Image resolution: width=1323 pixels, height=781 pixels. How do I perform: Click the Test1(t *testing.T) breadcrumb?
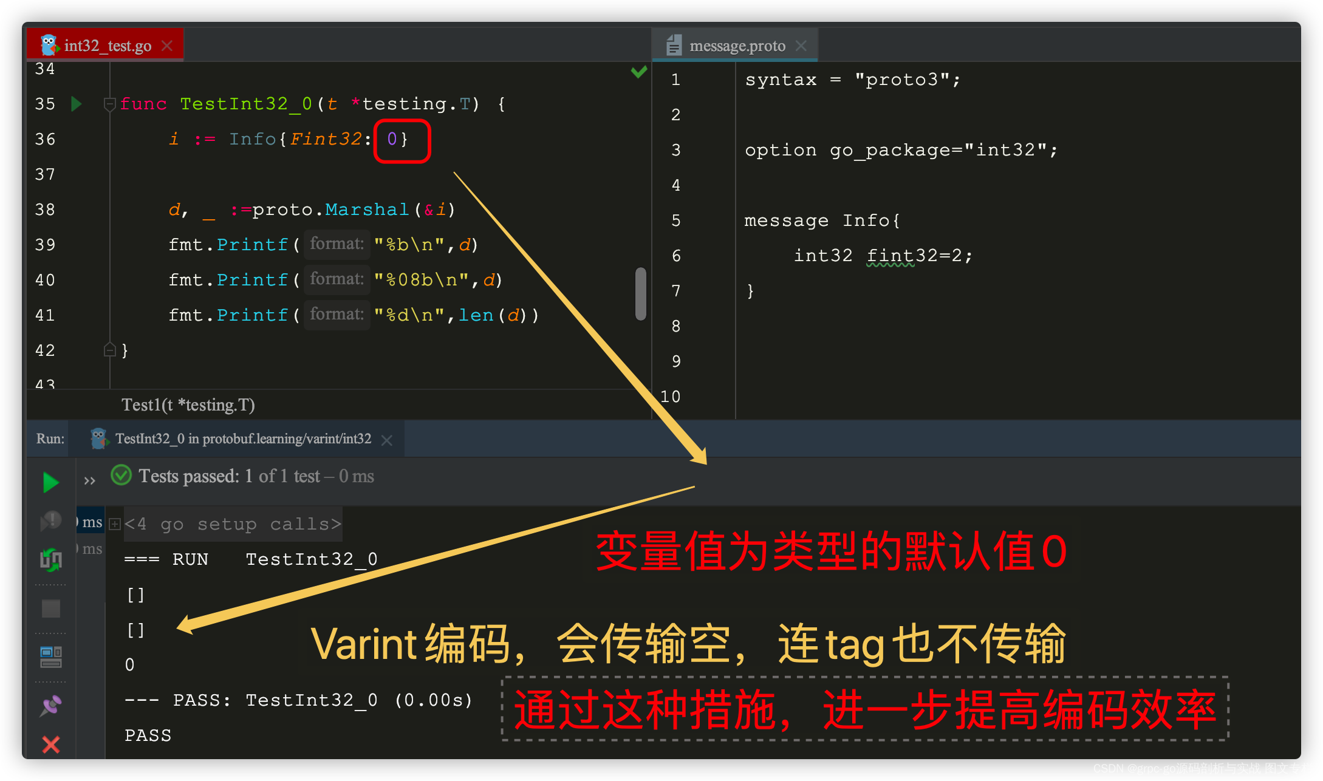(188, 404)
